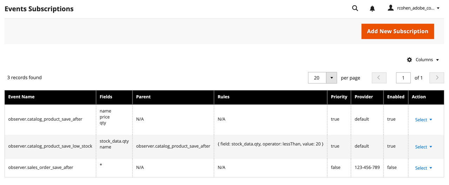Click the user account avatar icon
The height and width of the screenshot is (185, 449).
point(391,8)
